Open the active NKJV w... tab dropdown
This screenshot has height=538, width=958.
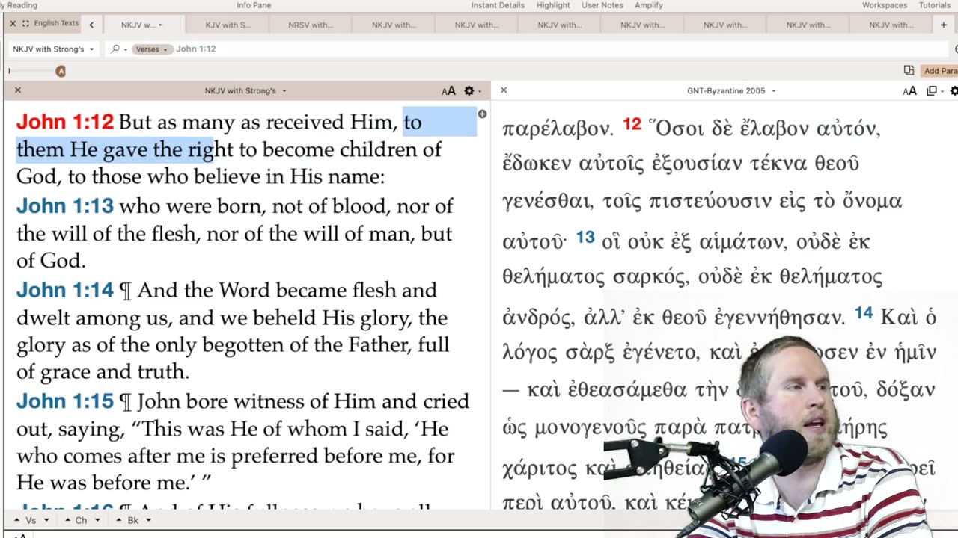point(160,25)
